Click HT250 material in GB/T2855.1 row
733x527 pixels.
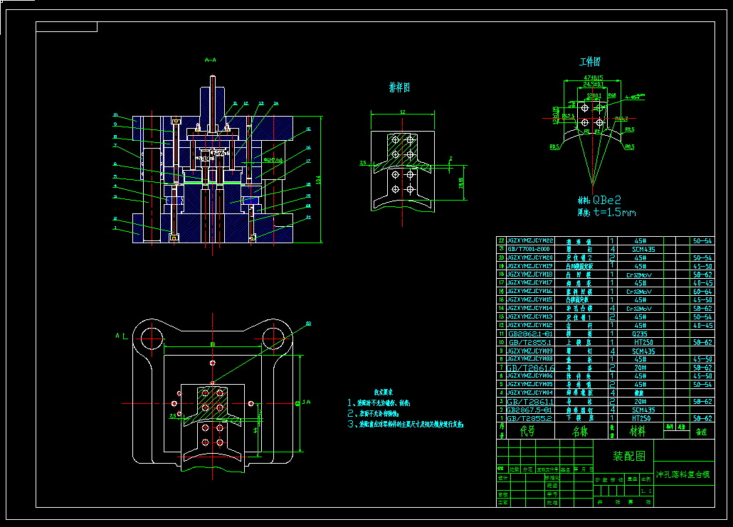pos(643,343)
